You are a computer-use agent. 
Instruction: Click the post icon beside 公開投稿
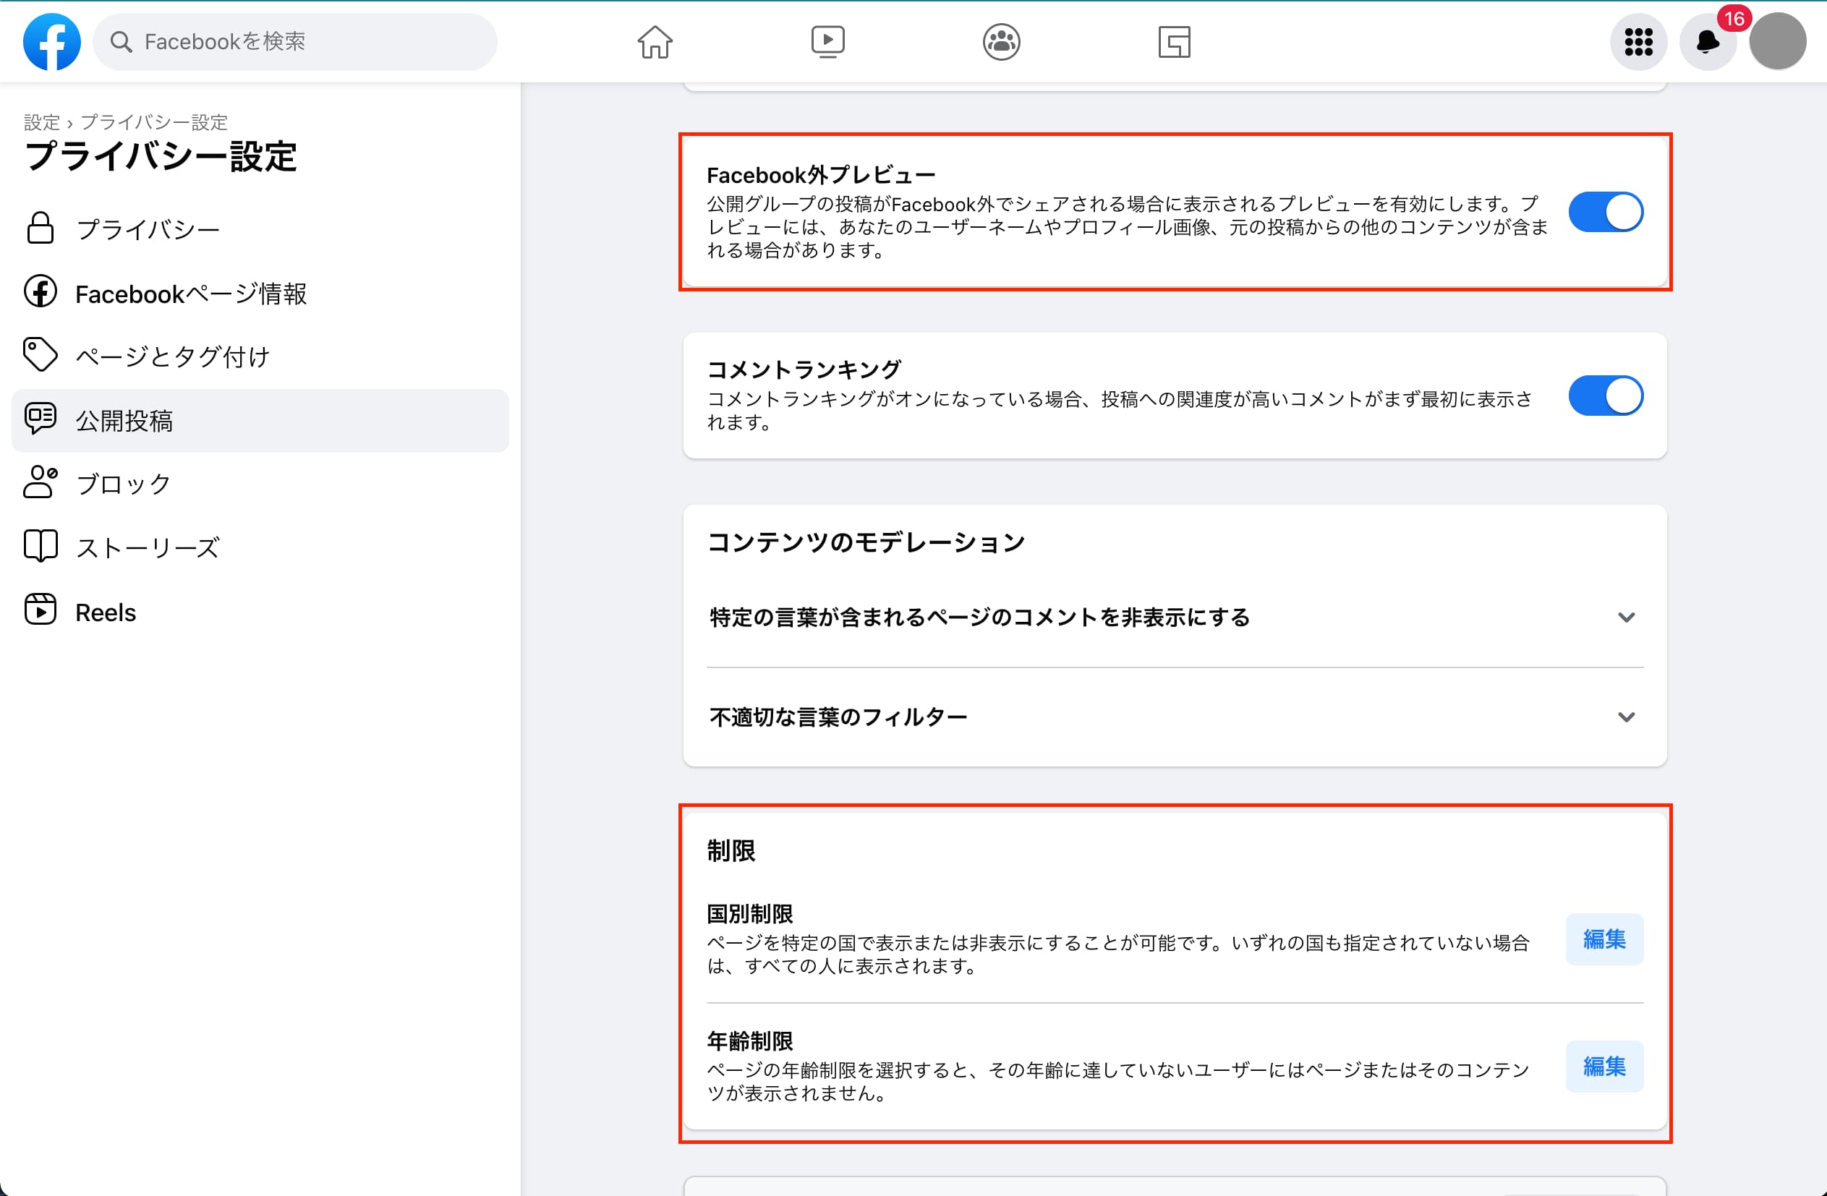tap(40, 419)
